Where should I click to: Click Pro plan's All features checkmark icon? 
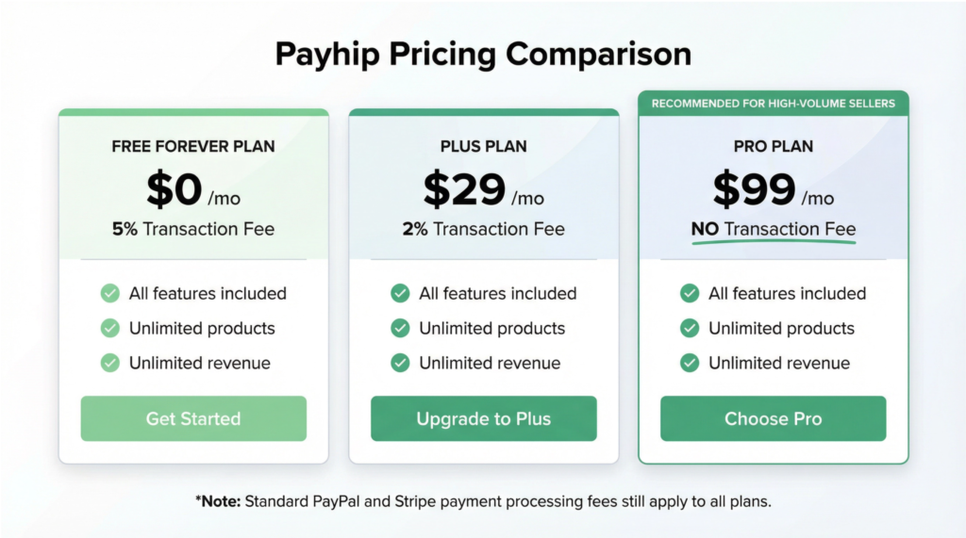click(x=690, y=294)
